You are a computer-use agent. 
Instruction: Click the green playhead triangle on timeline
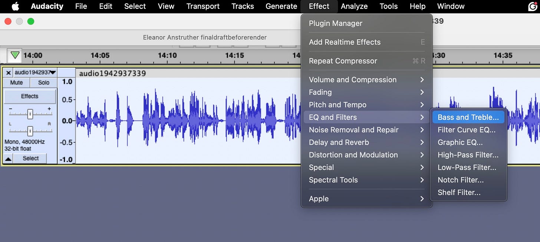pyautogui.click(x=15, y=56)
